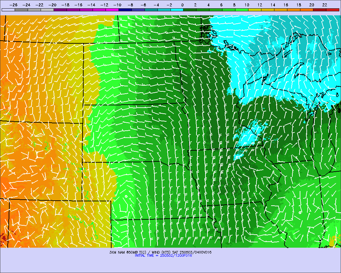Click the "-2" legend label
Viewport: 341px width, 273px height.
point(169,5)
